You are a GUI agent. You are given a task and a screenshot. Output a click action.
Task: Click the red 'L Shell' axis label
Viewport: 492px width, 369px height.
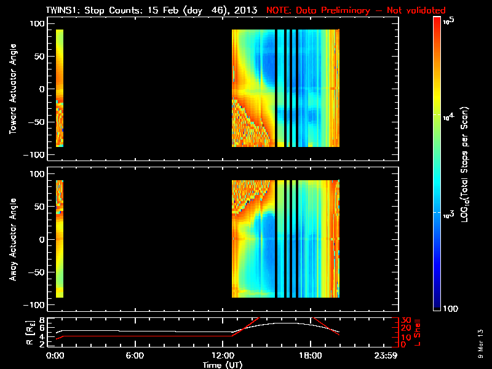click(x=417, y=333)
